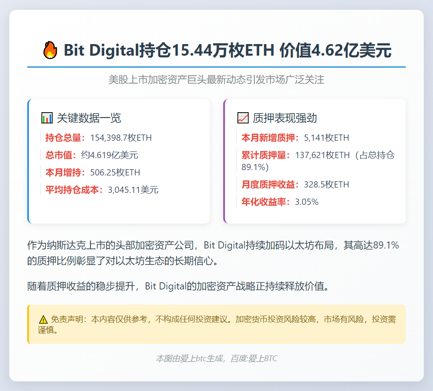
Task: Click the trending chart icon beside 质押表现强劲
Action: click(243, 118)
